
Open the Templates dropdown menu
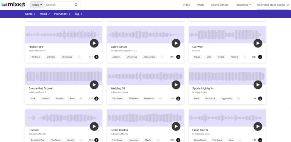[243, 5]
